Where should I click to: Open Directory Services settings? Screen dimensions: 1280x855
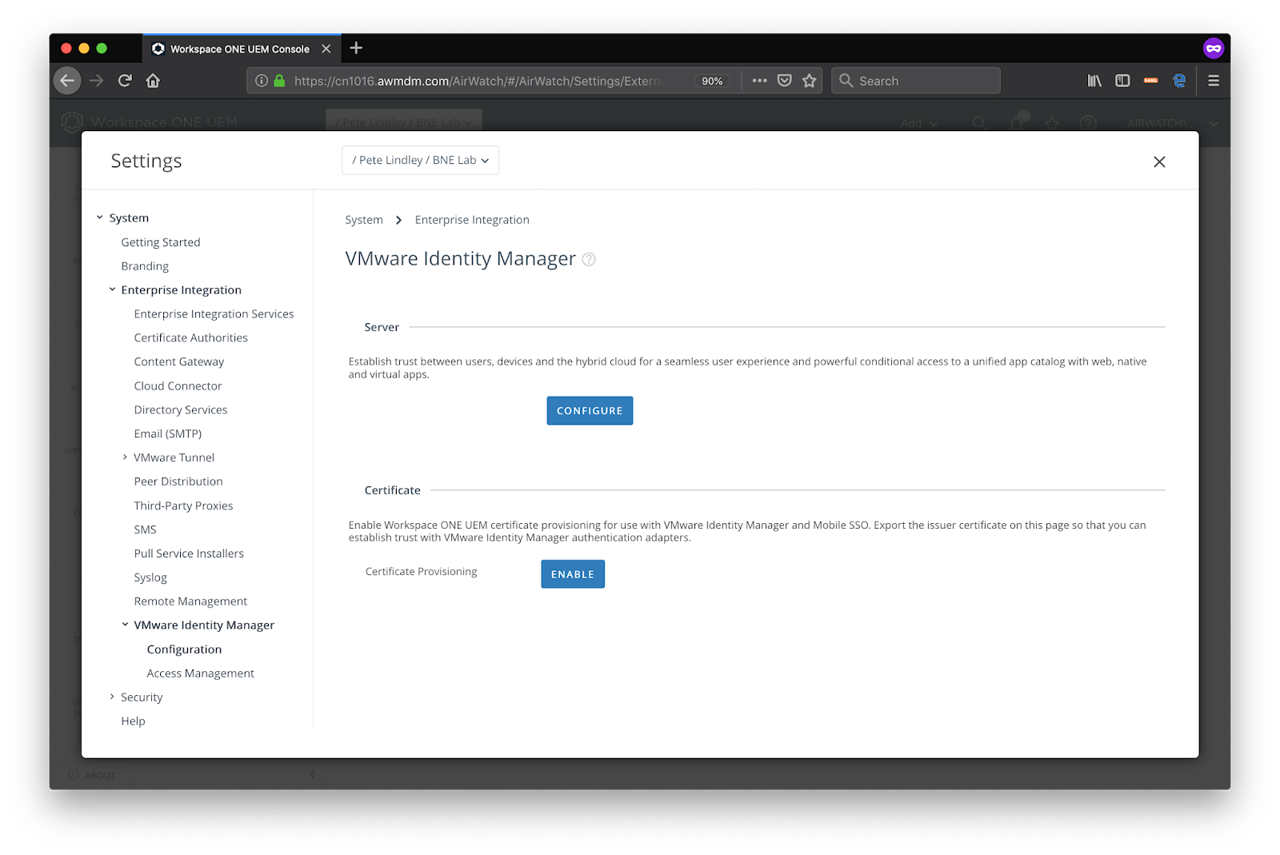click(181, 410)
